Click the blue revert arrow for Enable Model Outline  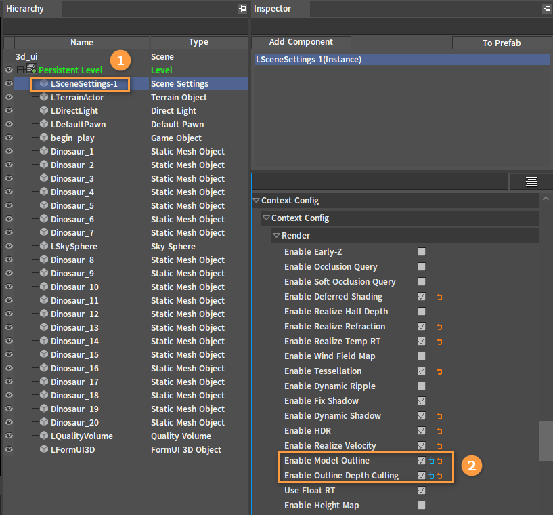pos(431,461)
